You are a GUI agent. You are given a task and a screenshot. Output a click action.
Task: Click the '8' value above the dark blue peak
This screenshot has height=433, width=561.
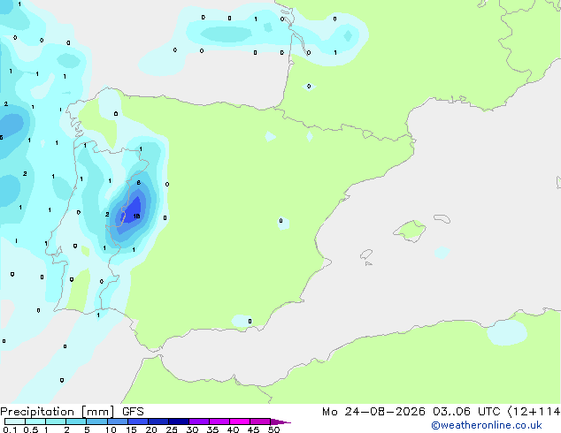(138, 183)
